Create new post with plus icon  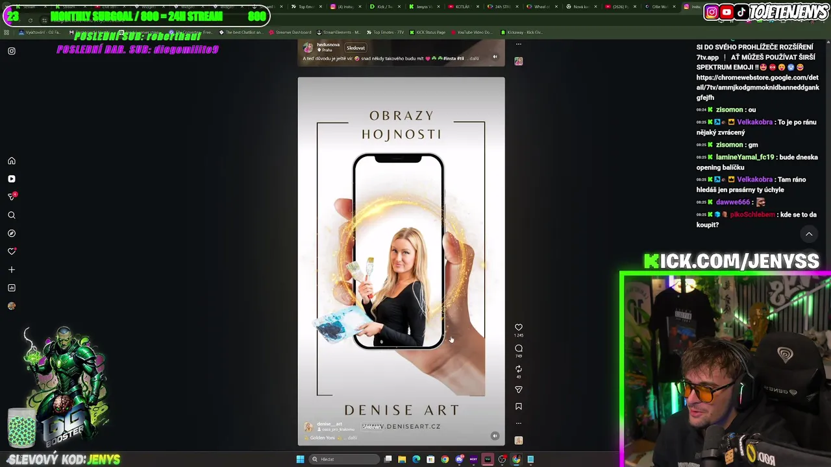pos(12,270)
